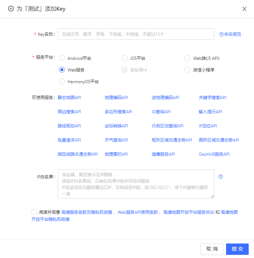Screen dimensions: 254x258
Task: Choose the 微信小程序 platform option
Action: point(187,70)
